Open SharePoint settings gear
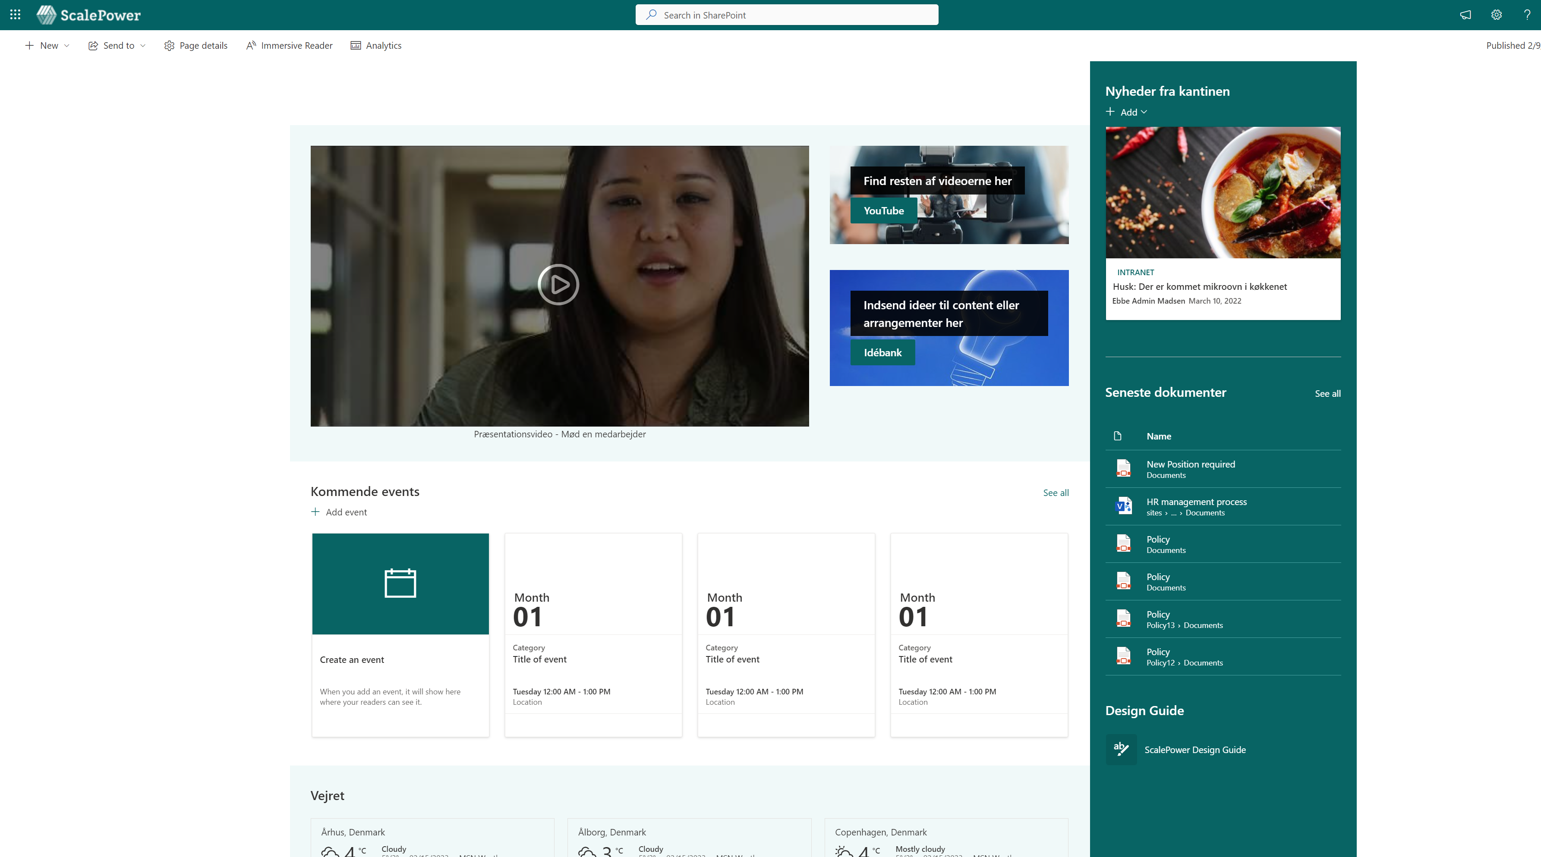 [x=1496, y=14]
